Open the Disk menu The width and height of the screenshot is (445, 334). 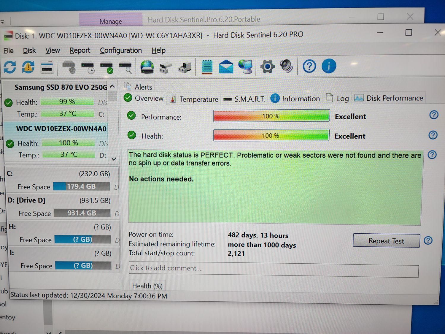click(x=29, y=50)
